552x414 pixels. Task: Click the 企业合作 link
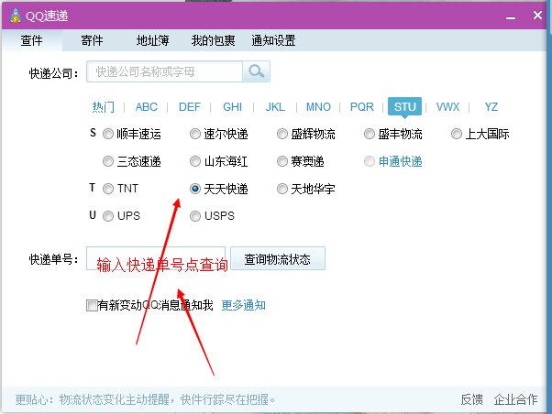pos(515,399)
